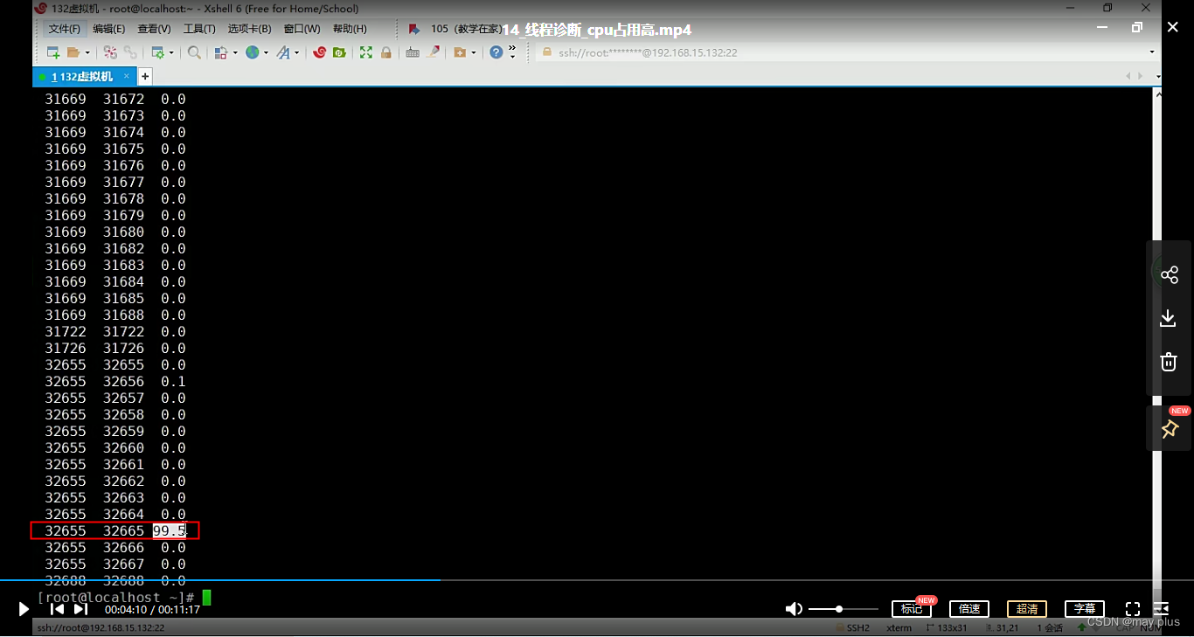Click the SSH2 status bar entry
The width and height of the screenshot is (1194, 637).
(x=853, y=627)
